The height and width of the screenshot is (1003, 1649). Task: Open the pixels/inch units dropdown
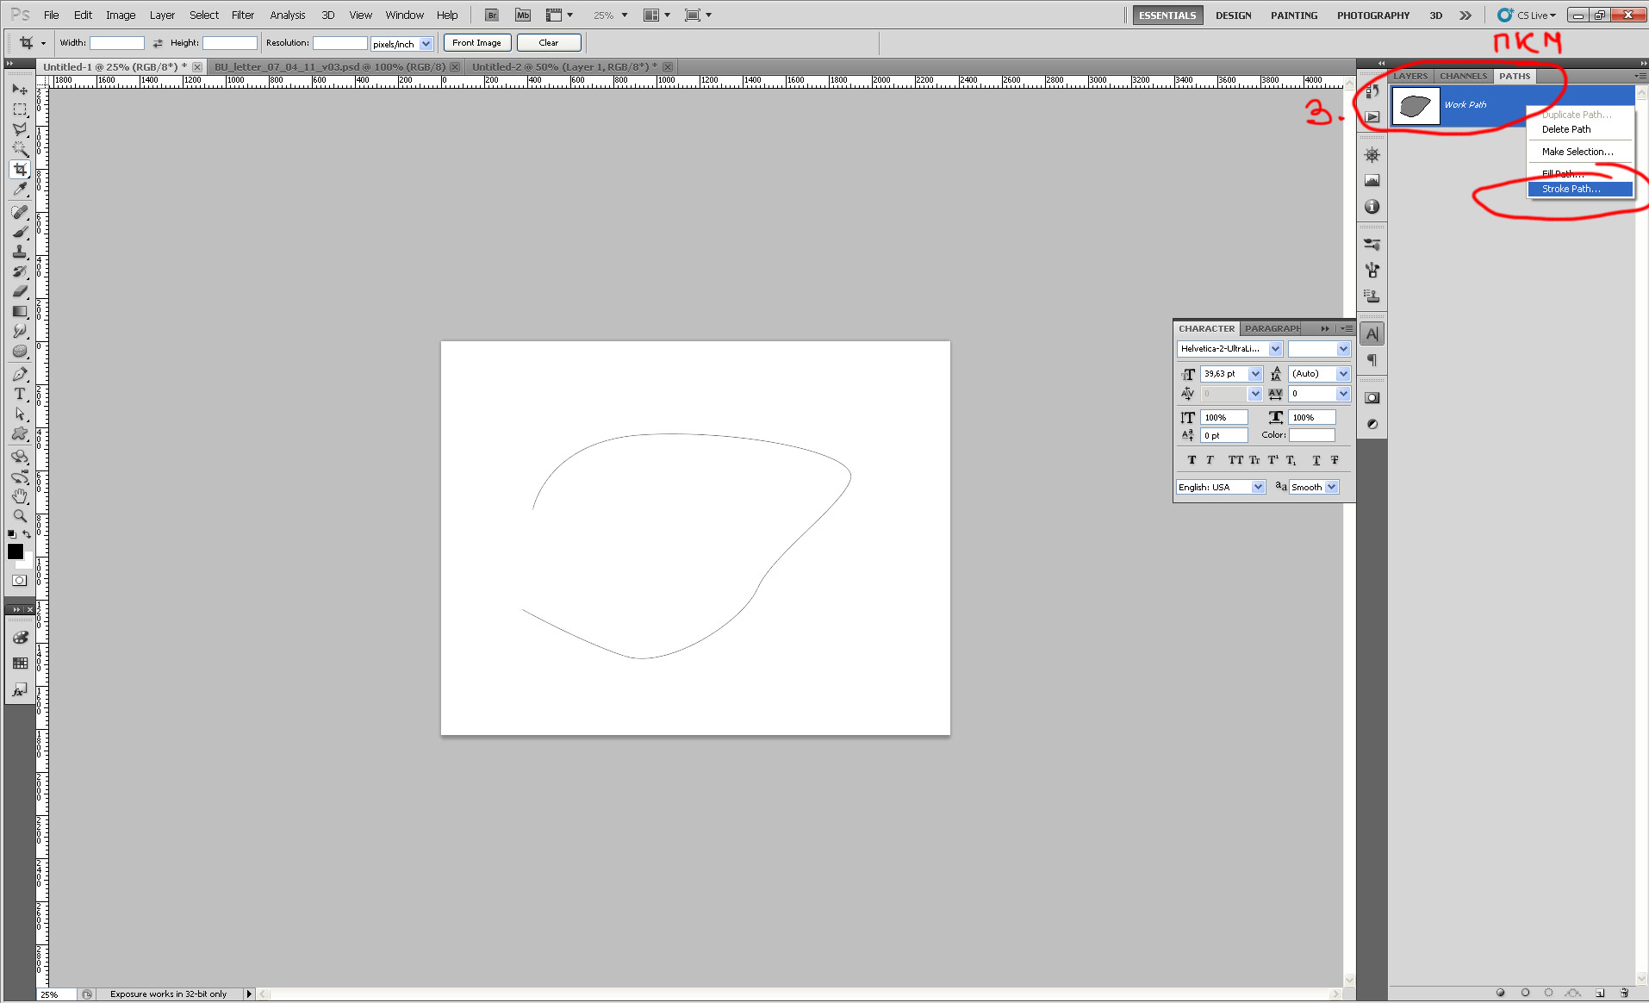401,43
